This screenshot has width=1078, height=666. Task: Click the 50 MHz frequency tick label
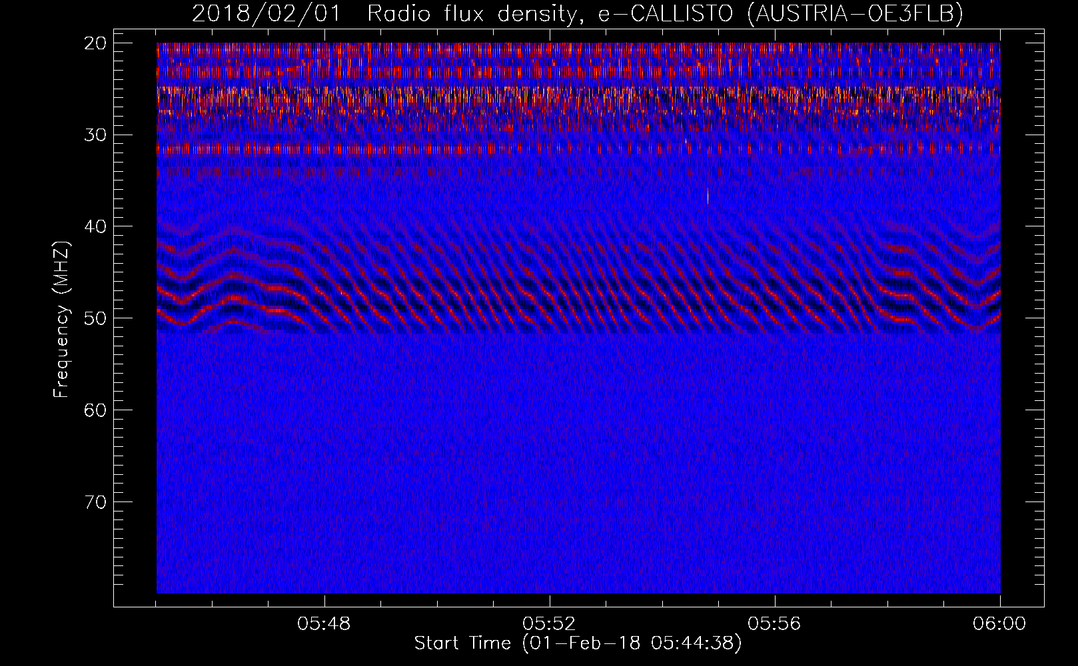click(x=96, y=318)
